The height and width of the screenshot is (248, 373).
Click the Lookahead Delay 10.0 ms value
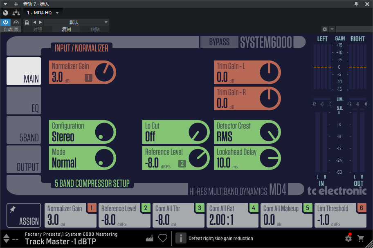[227, 163]
